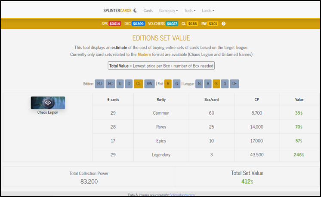321x197 pixels.
Task: Expand the Gameplay menu
Action: [168, 11]
